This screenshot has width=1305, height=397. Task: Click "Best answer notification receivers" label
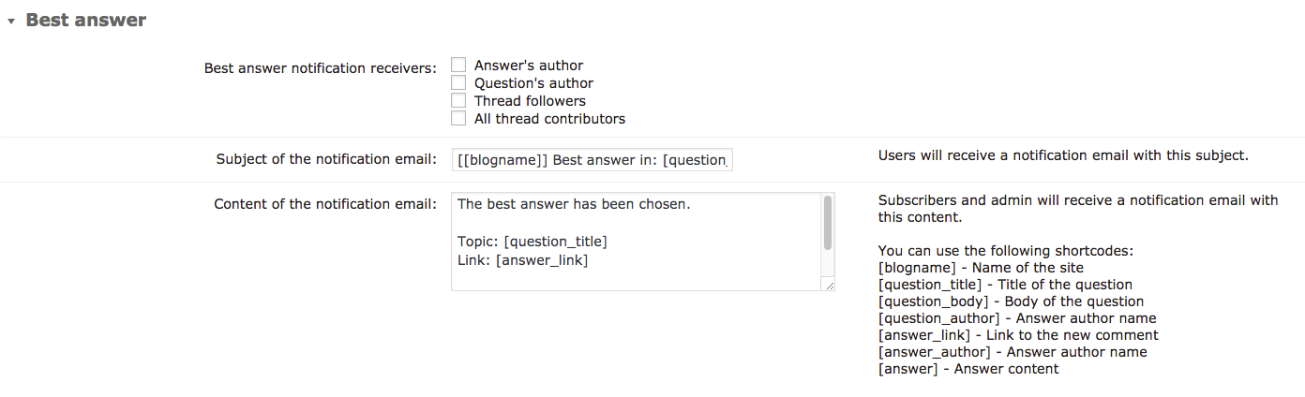tap(321, 68)
